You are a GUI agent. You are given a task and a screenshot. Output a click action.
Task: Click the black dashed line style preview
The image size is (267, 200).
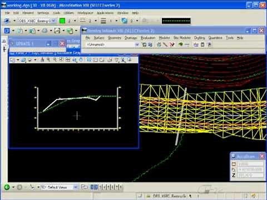(x=176, y=21)
